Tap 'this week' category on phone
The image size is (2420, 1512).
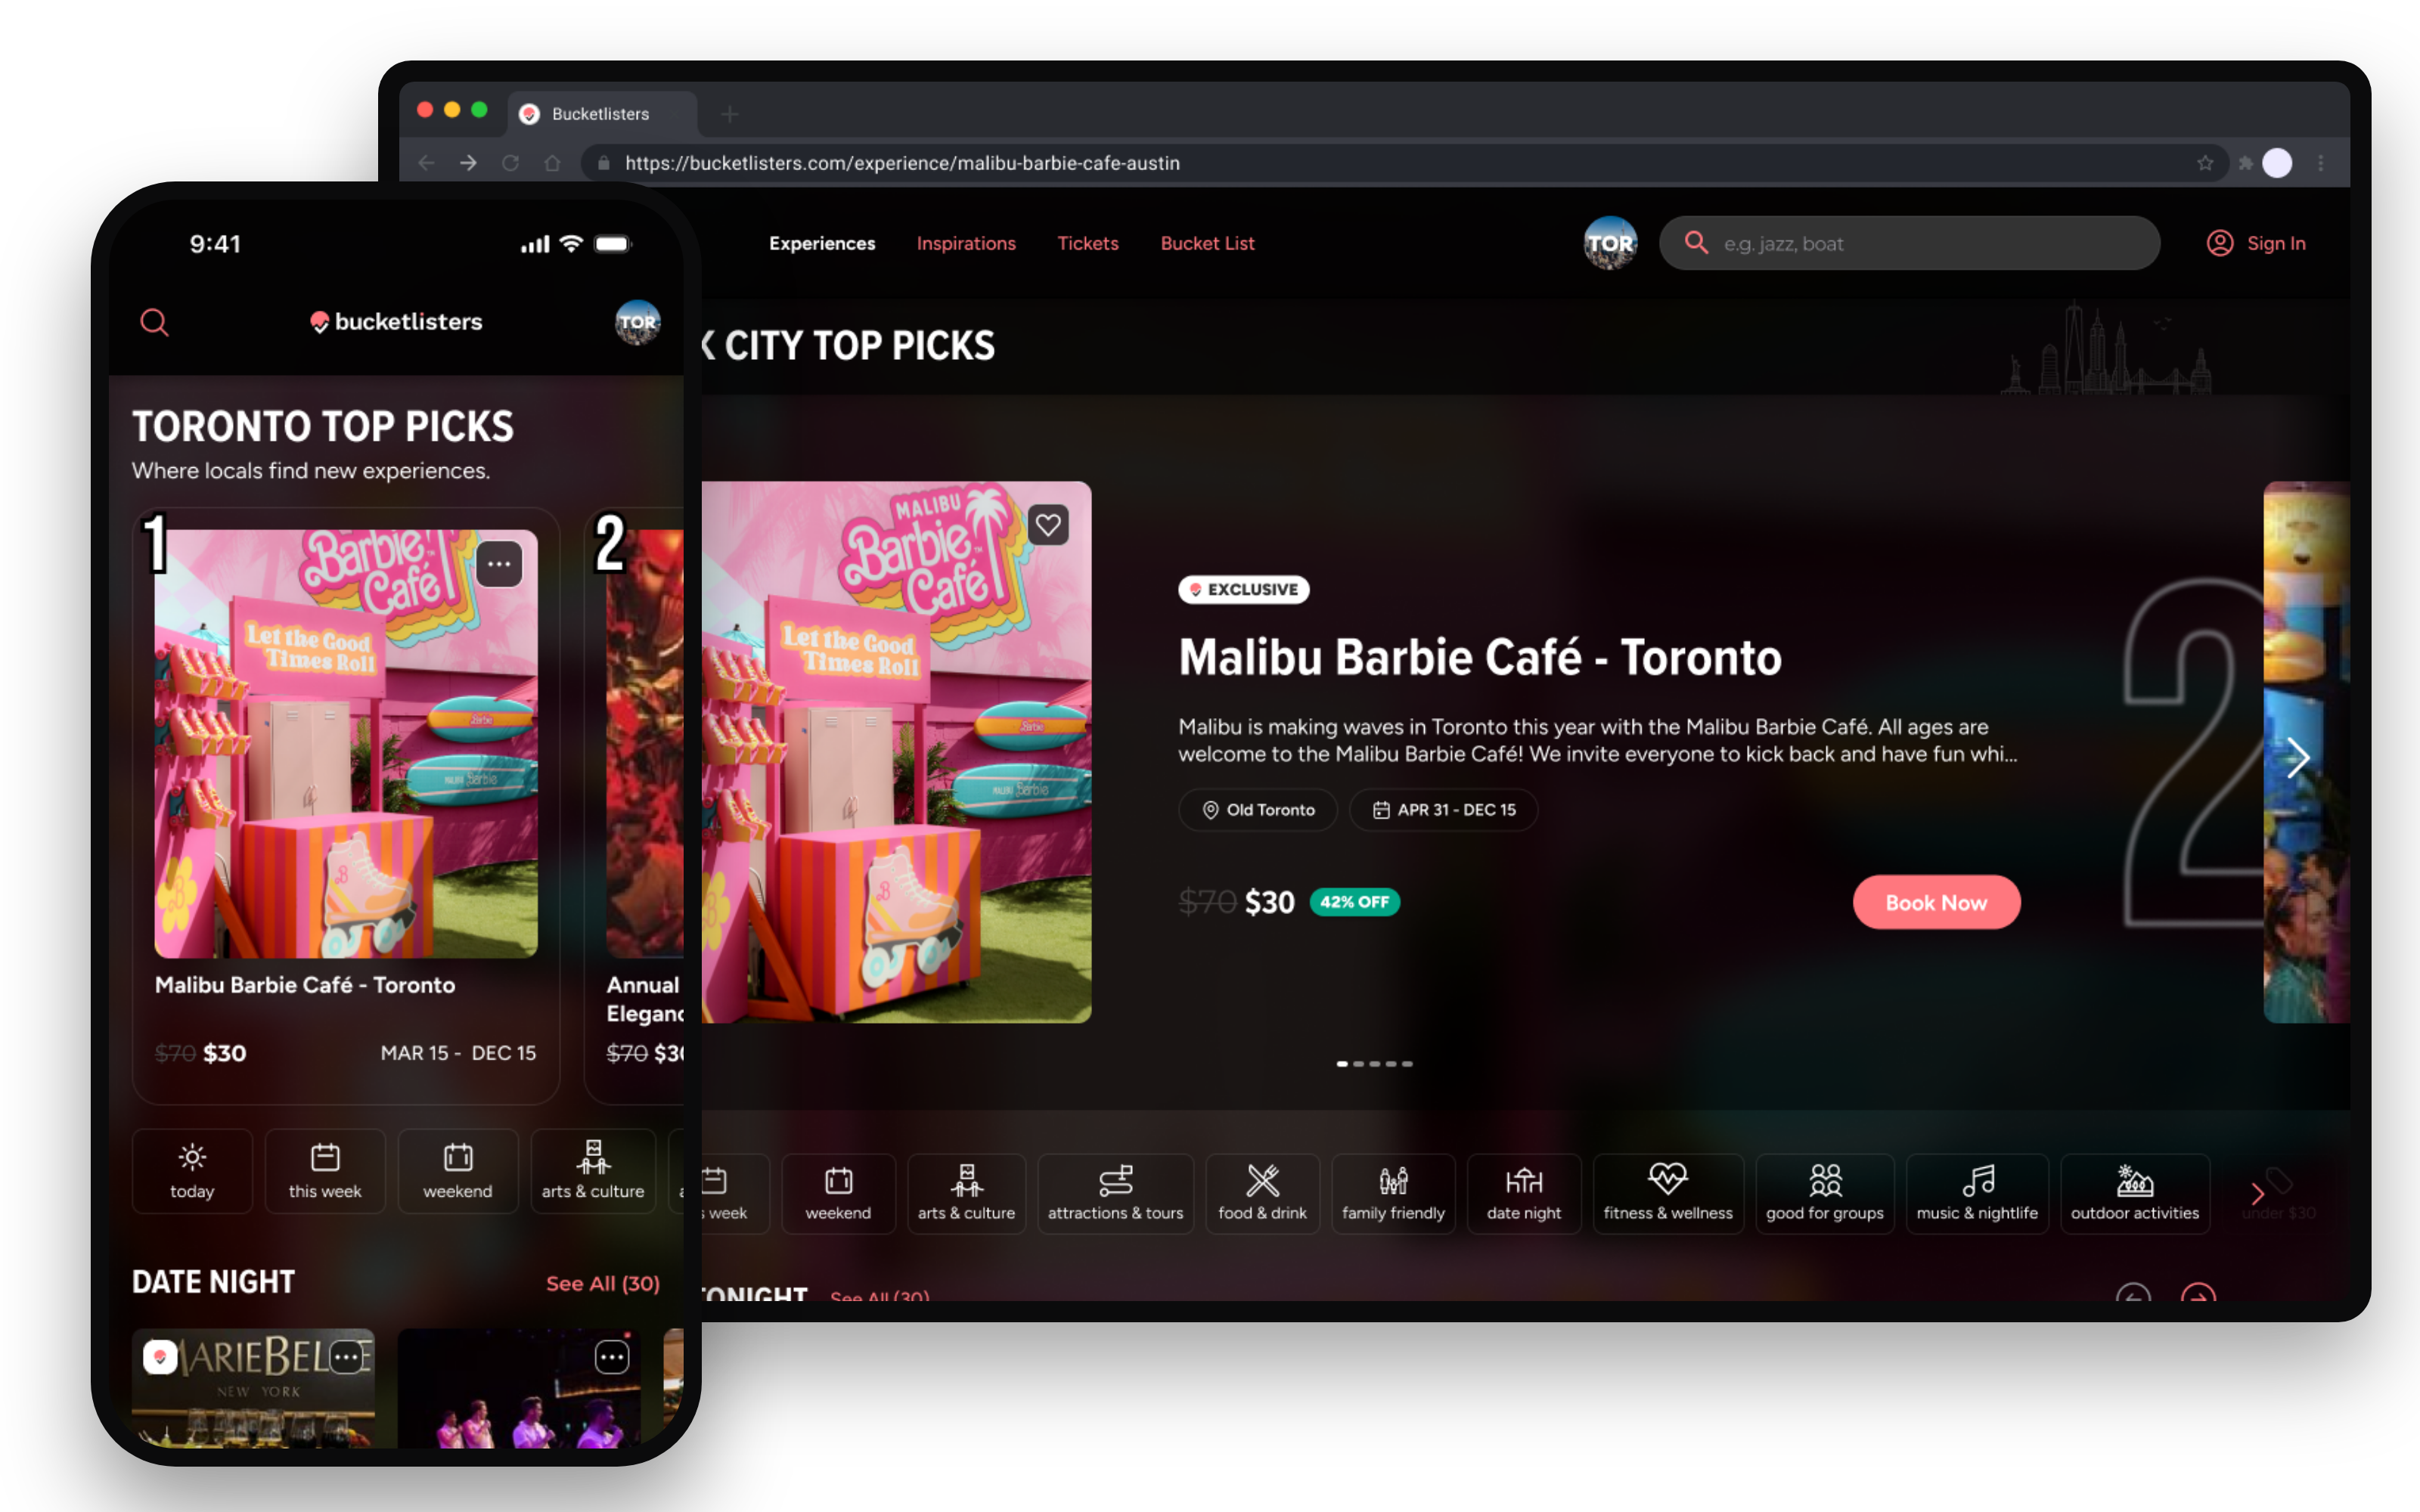(x=325, y=1171)
